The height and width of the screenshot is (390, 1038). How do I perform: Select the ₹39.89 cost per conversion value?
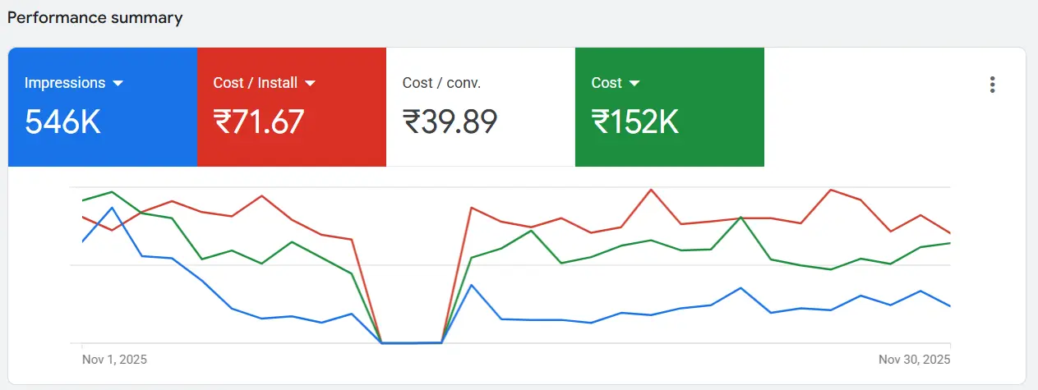pyautogui.click(x=450, y=122)
